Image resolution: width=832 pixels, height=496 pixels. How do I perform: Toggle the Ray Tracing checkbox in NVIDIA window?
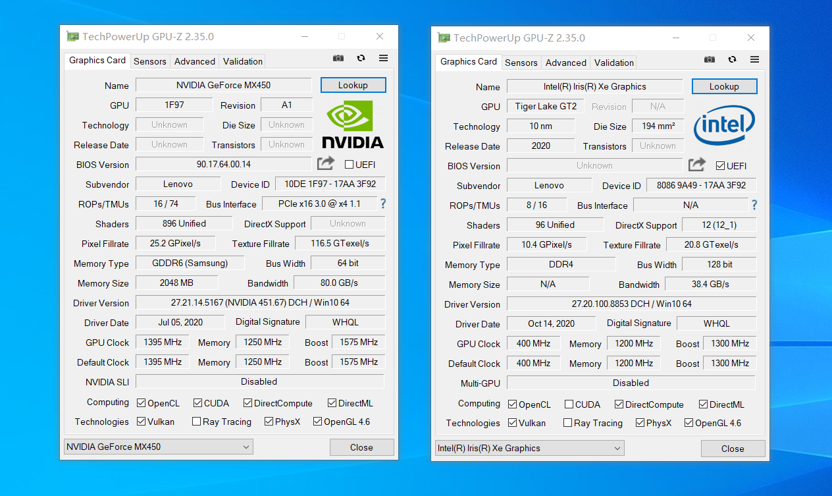click(x=196, y=422)
